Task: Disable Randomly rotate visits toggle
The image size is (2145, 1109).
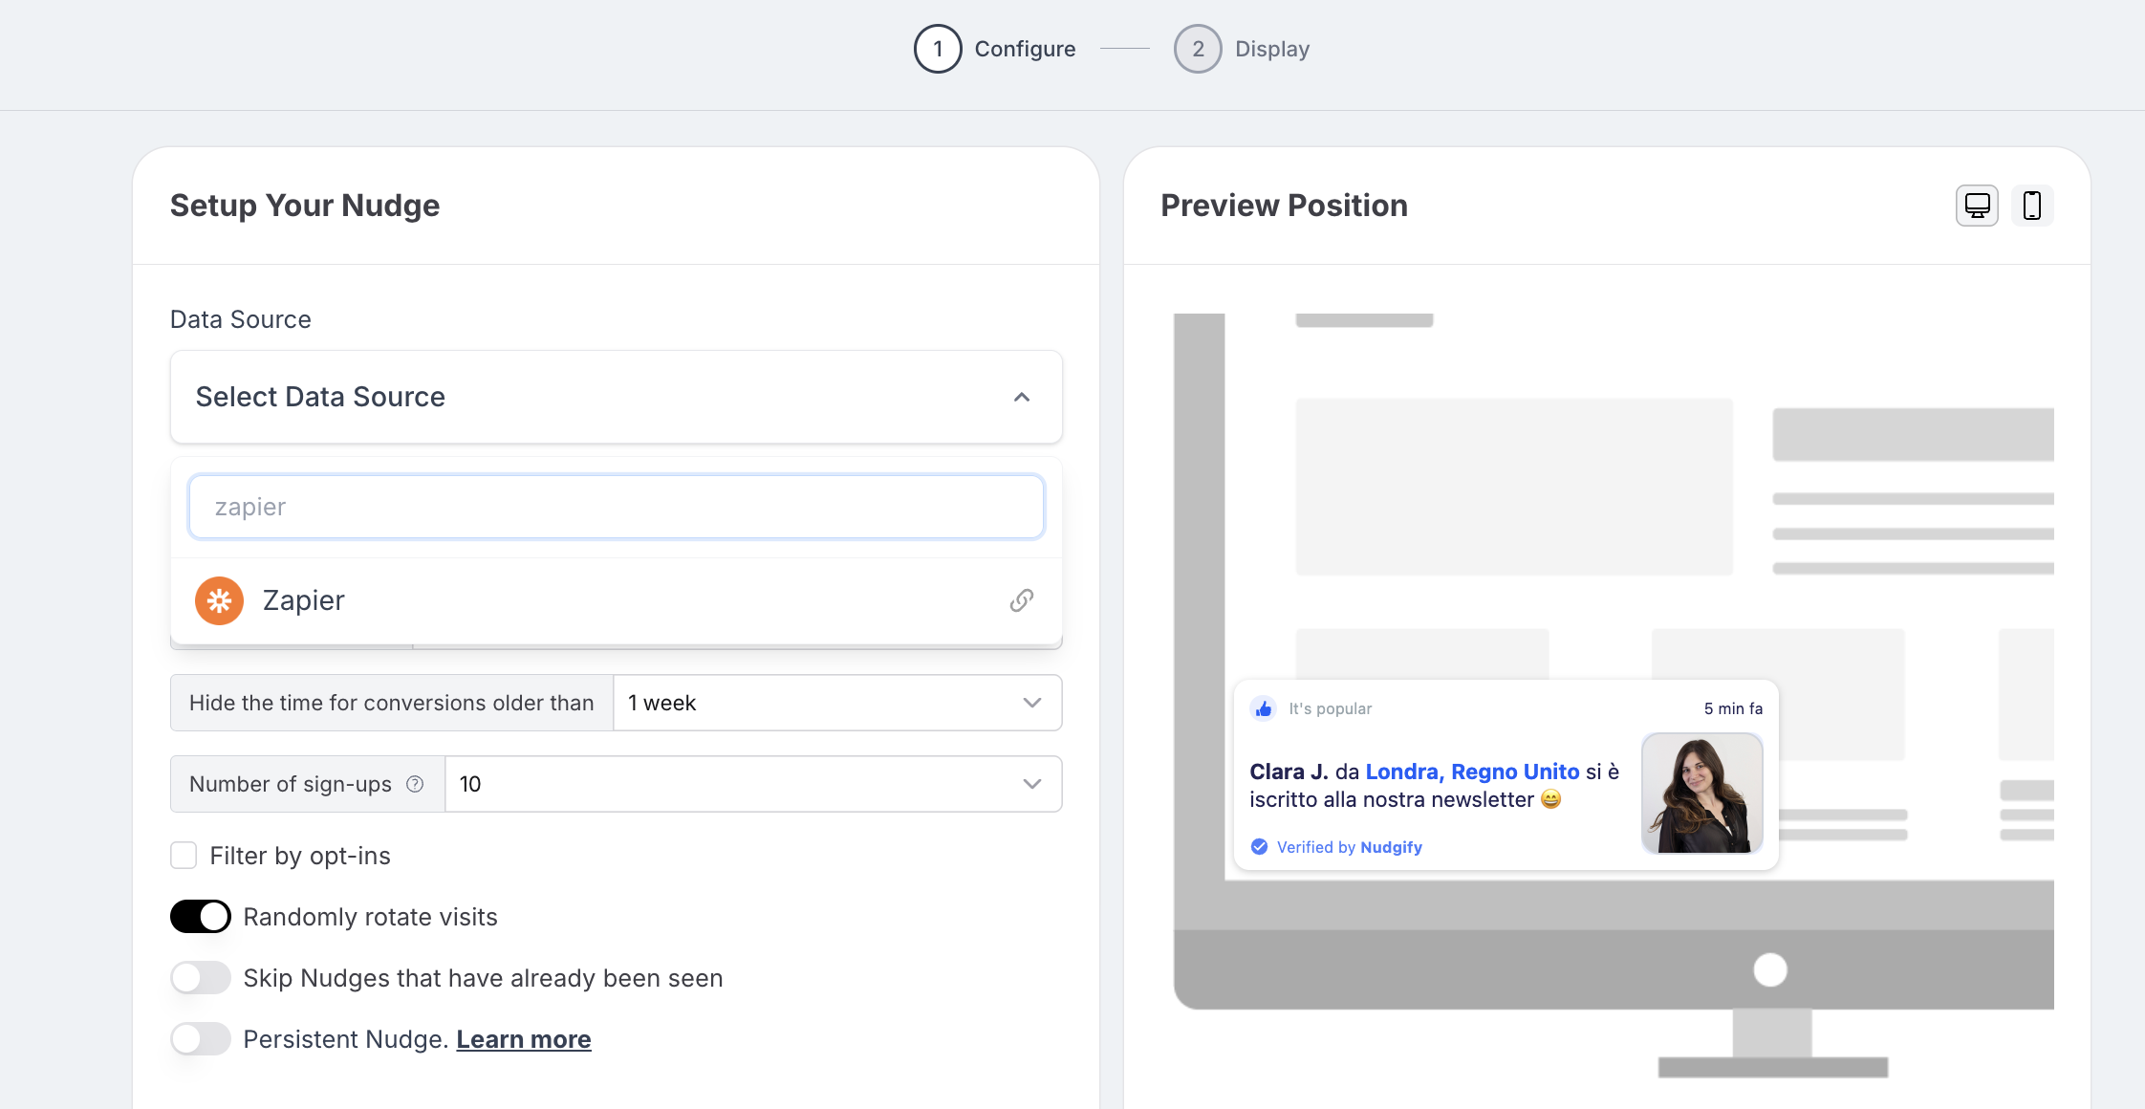Action: click(201, 917)
